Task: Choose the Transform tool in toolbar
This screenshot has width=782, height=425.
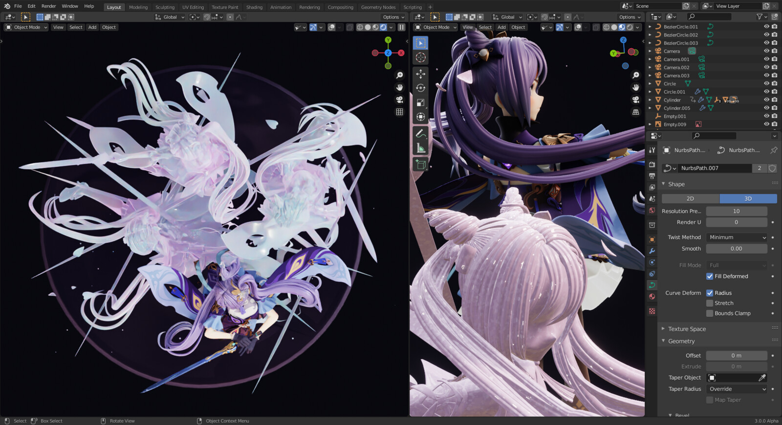Action: tap(420, 117)
